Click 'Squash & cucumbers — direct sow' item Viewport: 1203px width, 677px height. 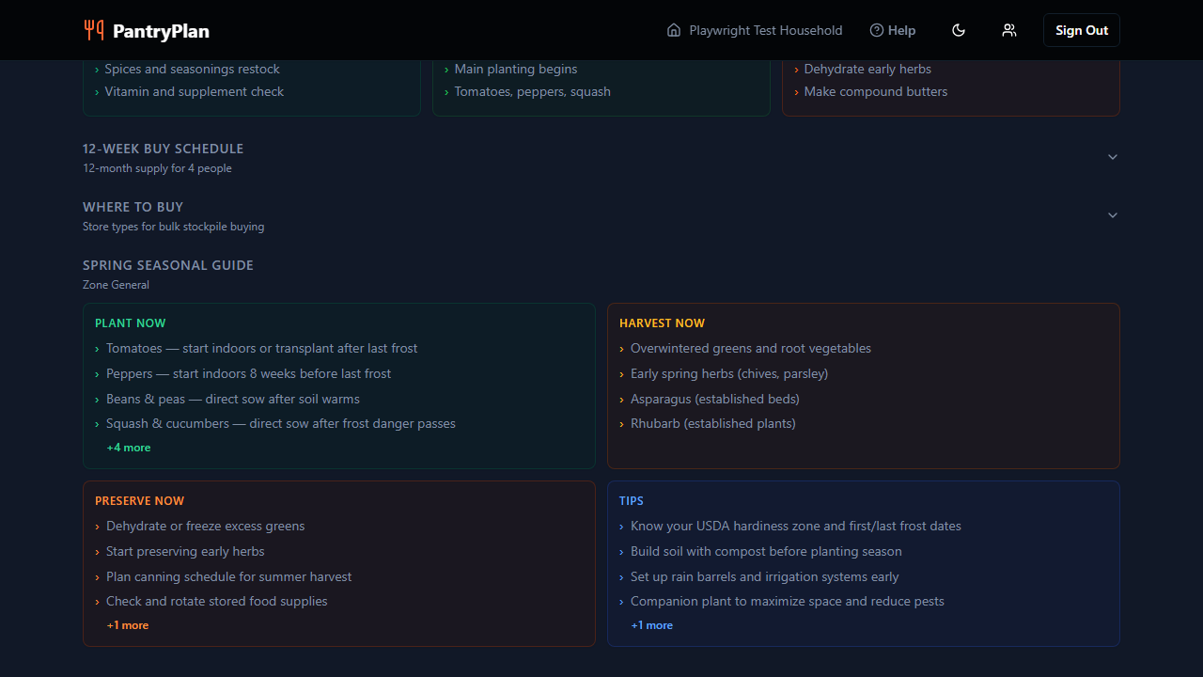[281, 423]
